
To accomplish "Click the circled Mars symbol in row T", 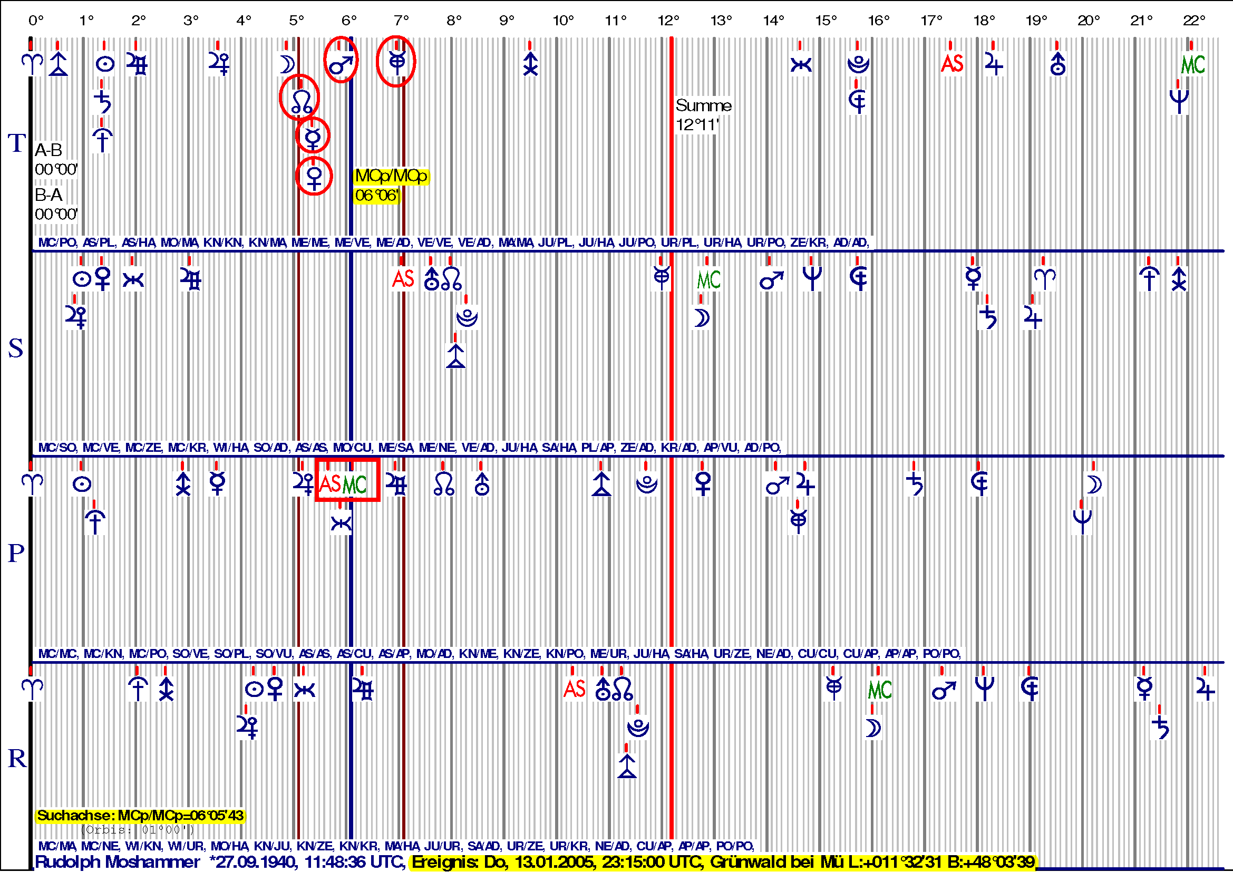I will tap(341, 64).
